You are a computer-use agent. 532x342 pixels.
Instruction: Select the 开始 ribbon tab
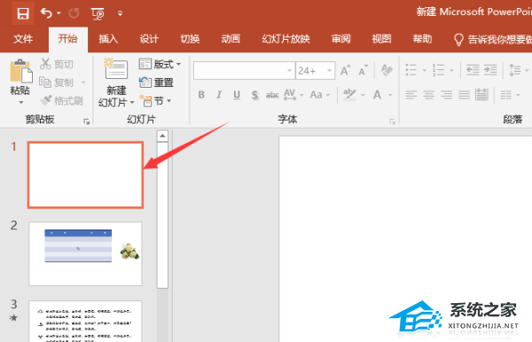point(67,39)
